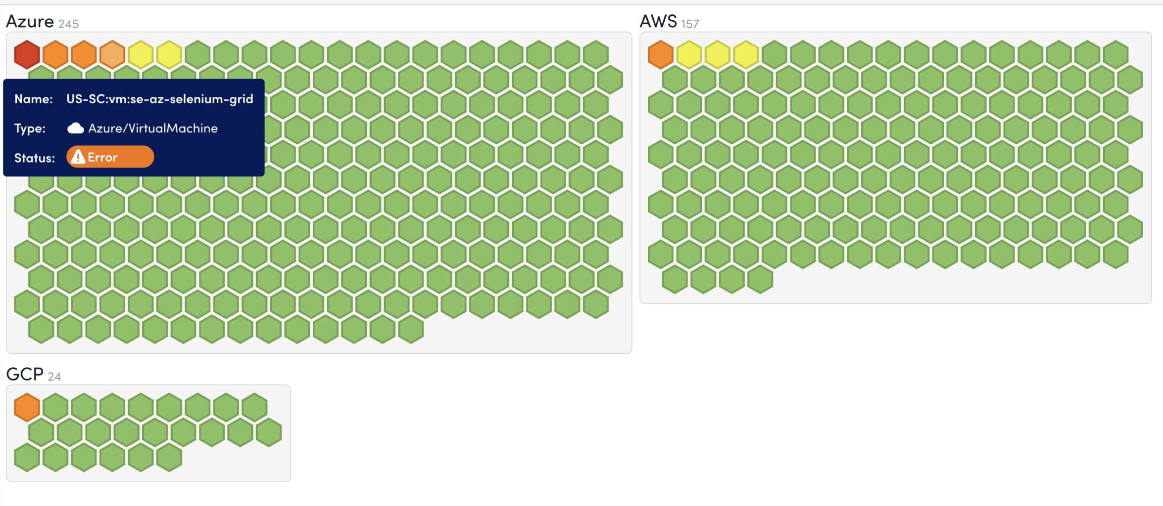Click the orange Error status badge

click(x=110, y=157)
